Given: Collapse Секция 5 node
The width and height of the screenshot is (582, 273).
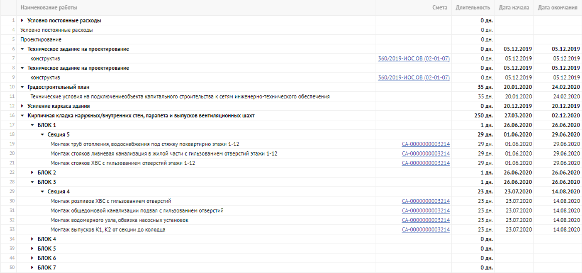Looking at the screenshot, I should [42, 135].
